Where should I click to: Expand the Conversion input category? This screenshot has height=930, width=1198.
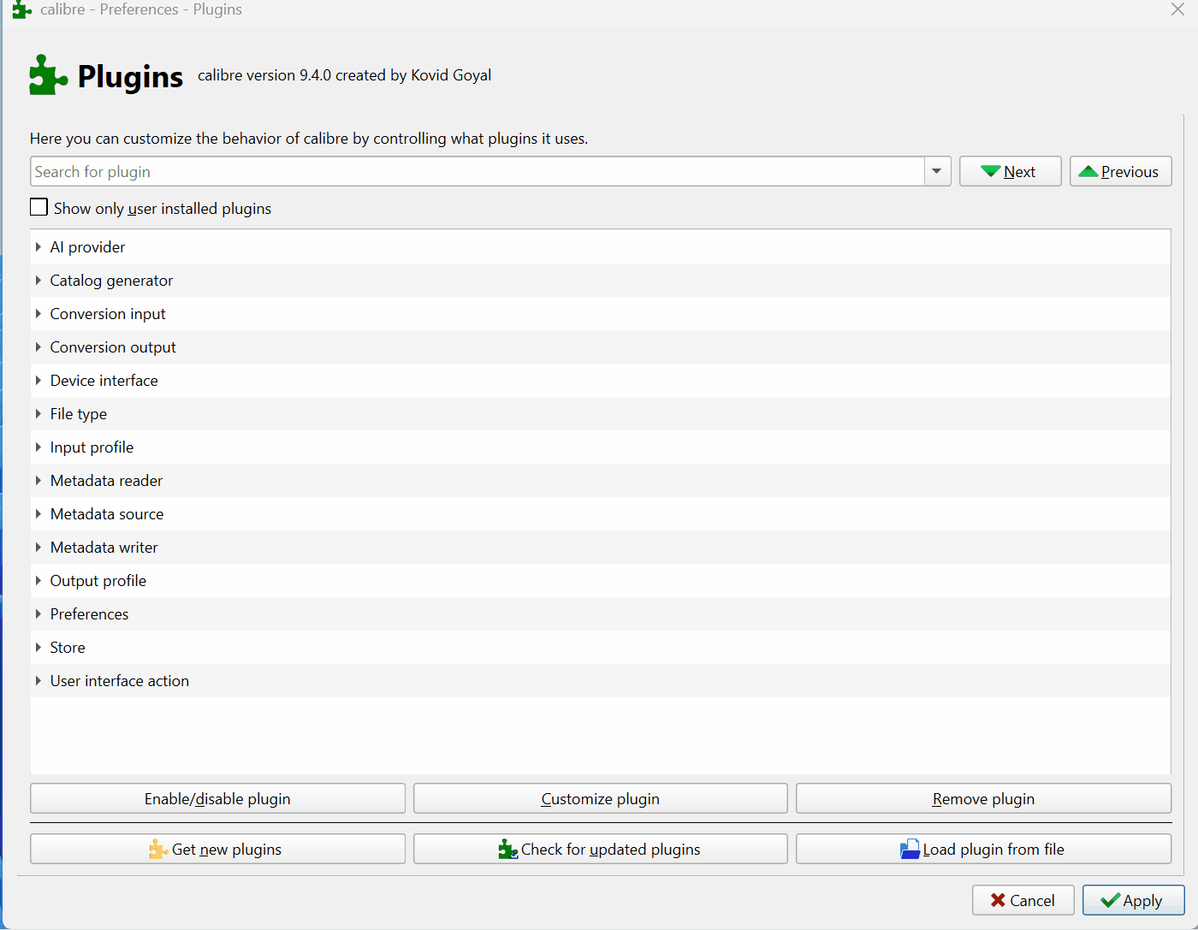pyautogui.click(x=39, y=314)
